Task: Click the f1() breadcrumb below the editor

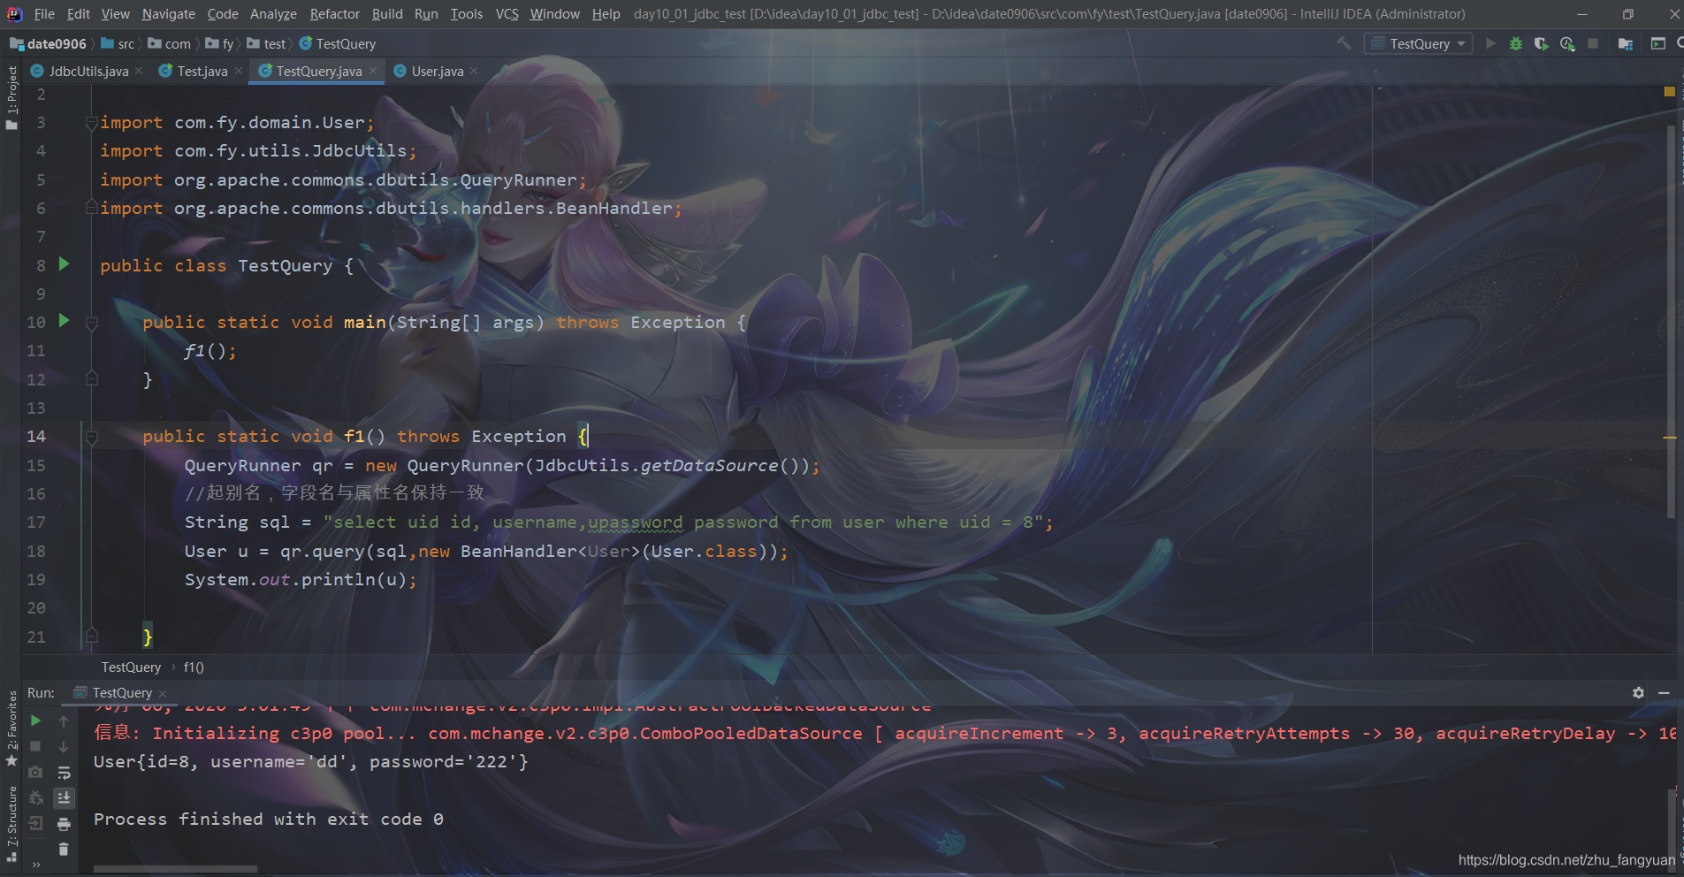Action: pyautogui.click(x=194, y=667)
